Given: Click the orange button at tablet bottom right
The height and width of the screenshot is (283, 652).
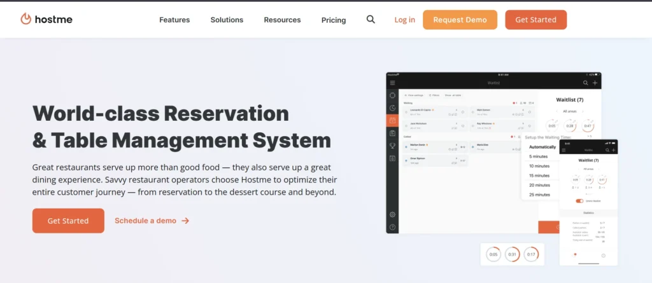Looking at the screenshot, I should (549, 227).
